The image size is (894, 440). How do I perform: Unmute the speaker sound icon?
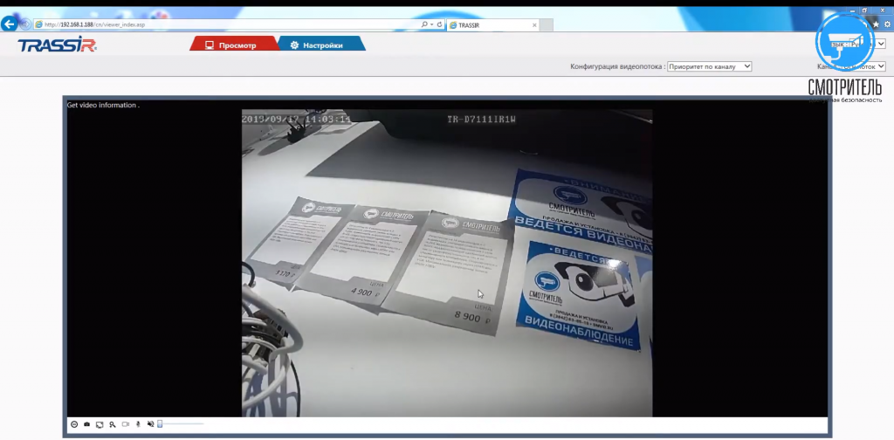pos(150,424)
